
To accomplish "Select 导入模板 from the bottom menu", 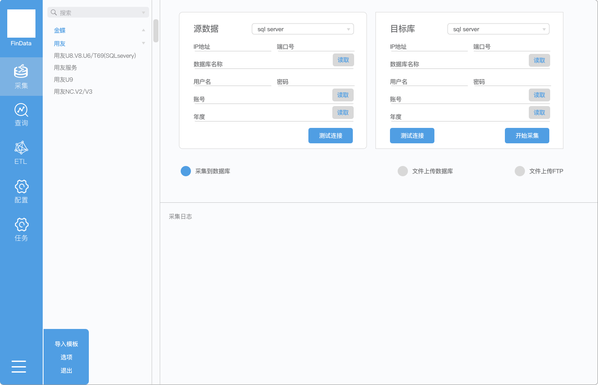I will [66, 344].
